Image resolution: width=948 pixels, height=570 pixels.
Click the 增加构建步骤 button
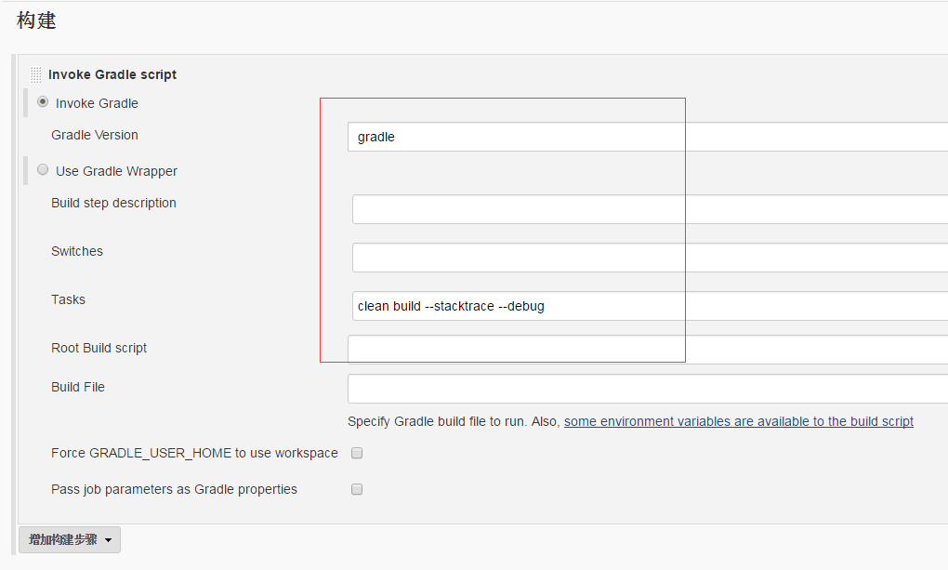[60, 539]
